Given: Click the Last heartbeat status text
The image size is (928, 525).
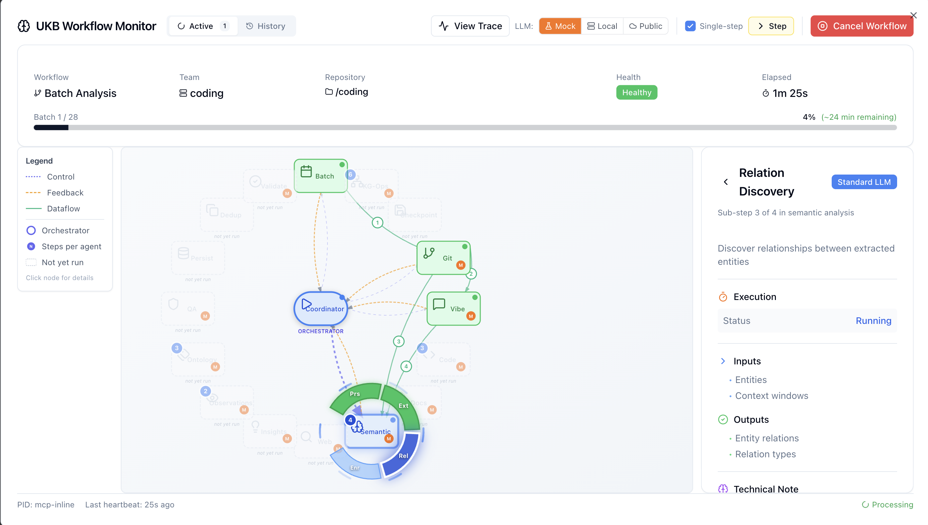Looking at the screenshot, I should point(130,504).
